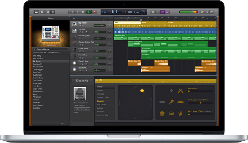Open the Note Pad button
The image size is (248, 143).
coord(202,12)
